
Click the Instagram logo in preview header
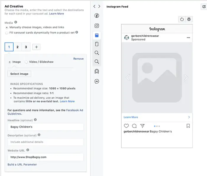[x=157, y=29]
